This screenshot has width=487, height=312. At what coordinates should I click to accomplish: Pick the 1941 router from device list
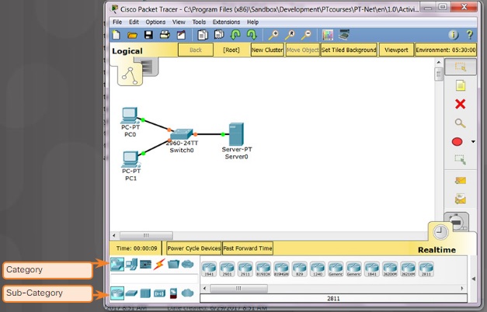pyautogui.click(x=208, y=269)
